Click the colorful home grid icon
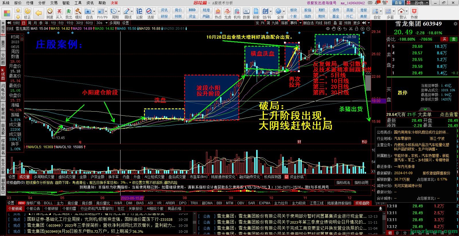This screenshot has width=459, height=236. [7, 13]
